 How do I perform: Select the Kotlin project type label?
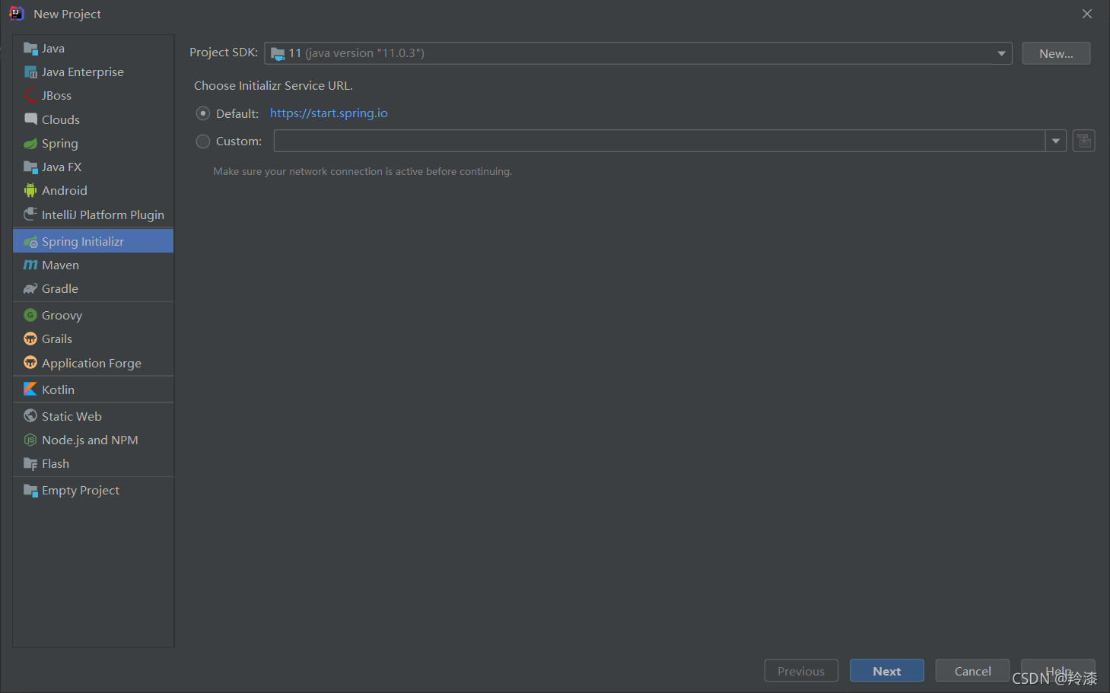tap(59, 389)
